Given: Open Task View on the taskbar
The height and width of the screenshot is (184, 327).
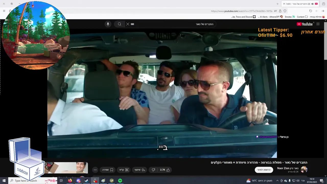Looking at the screenshot, I should 61,181.
